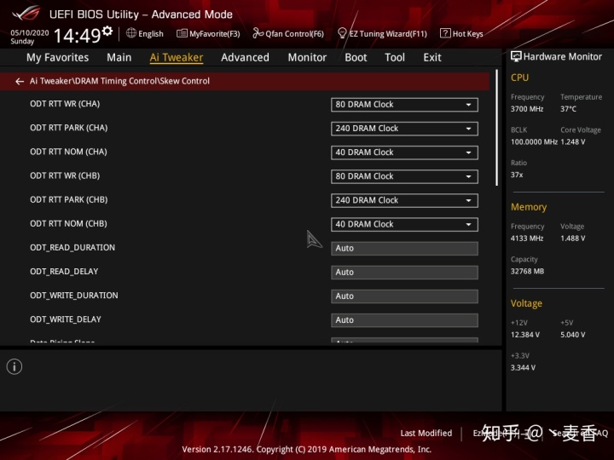The height and width of the screenshot is (460, 614).
Task: Click the MyFavorite list icon
Action: coord(182,33)
